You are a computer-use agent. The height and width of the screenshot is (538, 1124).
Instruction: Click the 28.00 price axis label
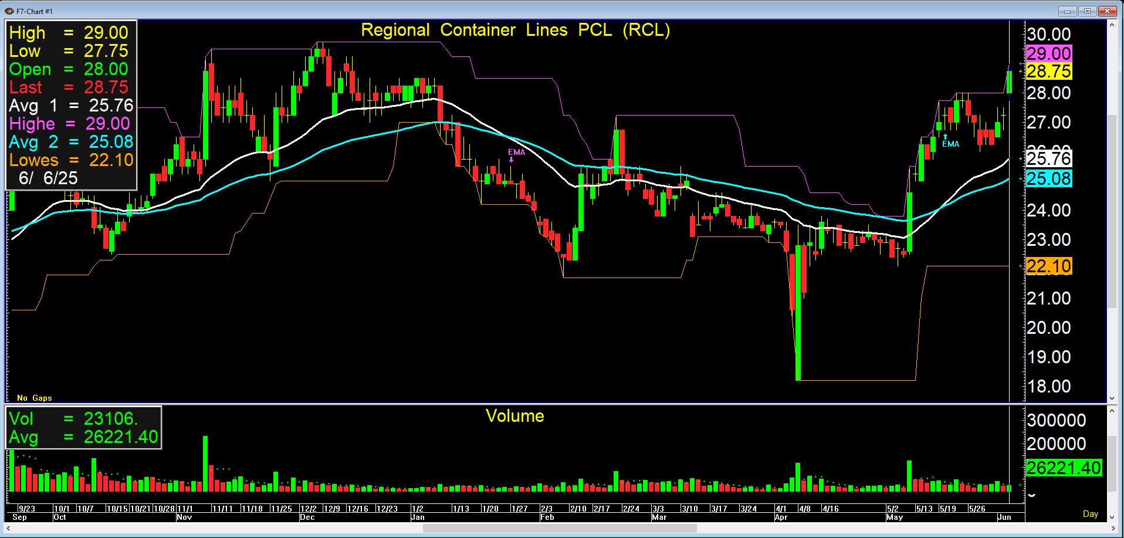[1049, 93]
